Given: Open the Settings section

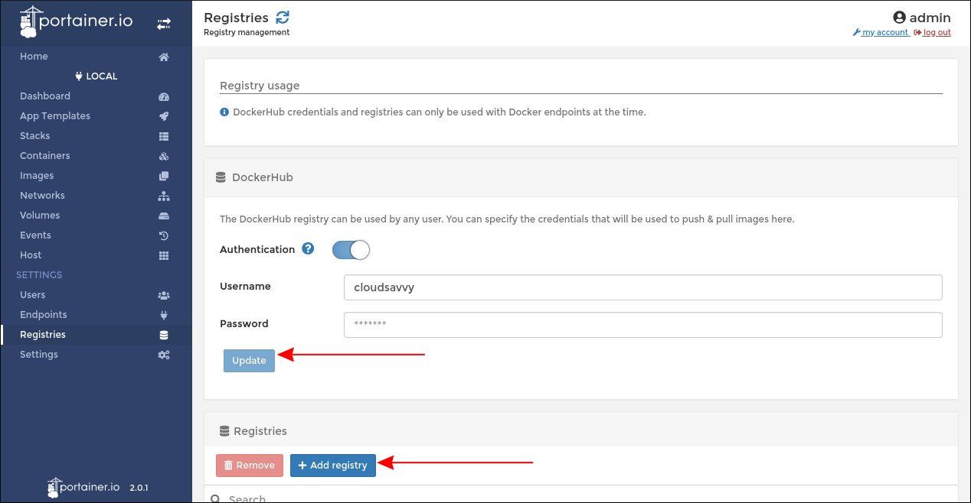Looking at the screenshot, I should coord(39,354).
